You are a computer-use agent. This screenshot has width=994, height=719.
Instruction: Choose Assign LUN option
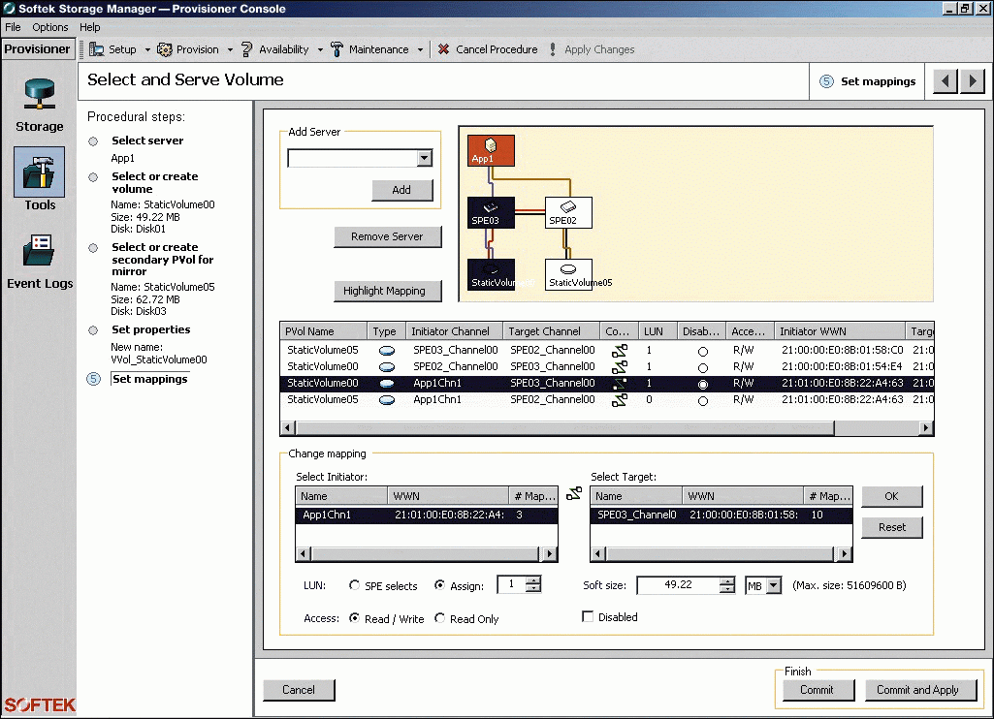439,585
